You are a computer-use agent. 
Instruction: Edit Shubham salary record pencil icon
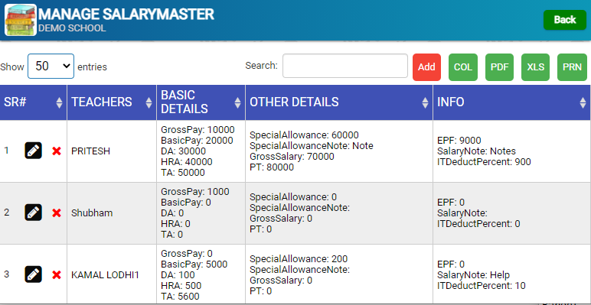click(33, 213)
